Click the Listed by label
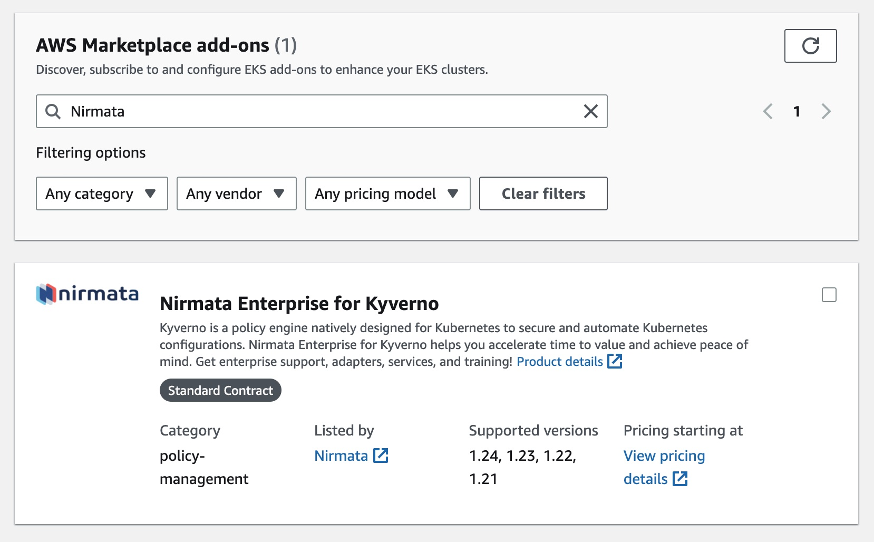 (344, 431)
